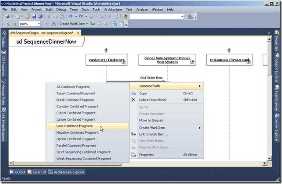The image size is (282, 184).
Task: Select Alt Combined Fragment
Action: (x=88, y=87)
